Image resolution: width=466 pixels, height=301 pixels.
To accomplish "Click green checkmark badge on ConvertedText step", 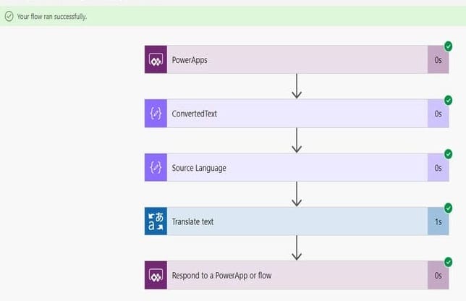I will pos(448,101).
